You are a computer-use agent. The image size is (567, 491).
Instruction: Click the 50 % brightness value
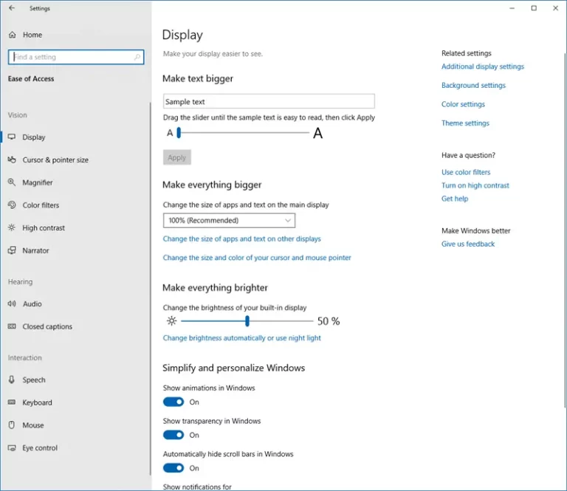pyautogui.click(x=329, y=321)
